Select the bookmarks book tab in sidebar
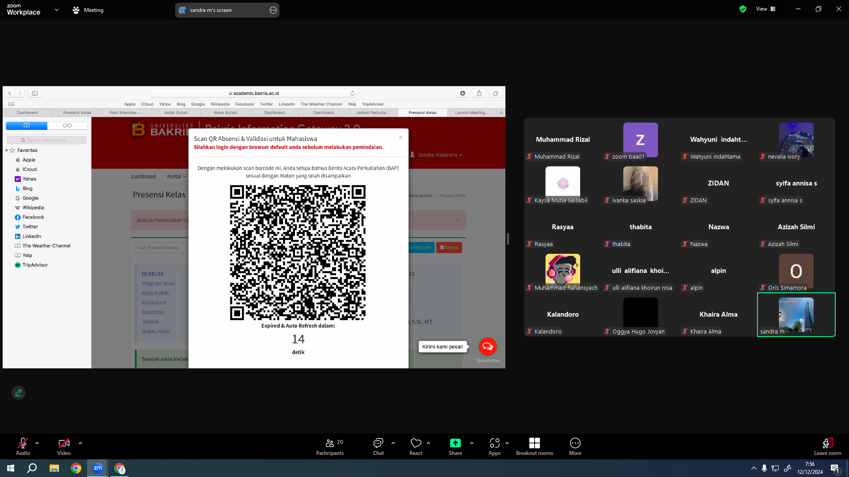This screenshot has height=477, width=849. 27,125
